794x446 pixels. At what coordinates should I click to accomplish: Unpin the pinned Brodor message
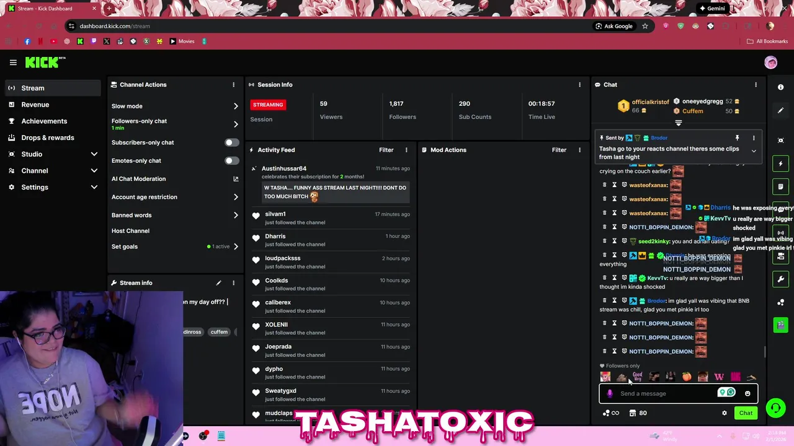tap(737, 138)
